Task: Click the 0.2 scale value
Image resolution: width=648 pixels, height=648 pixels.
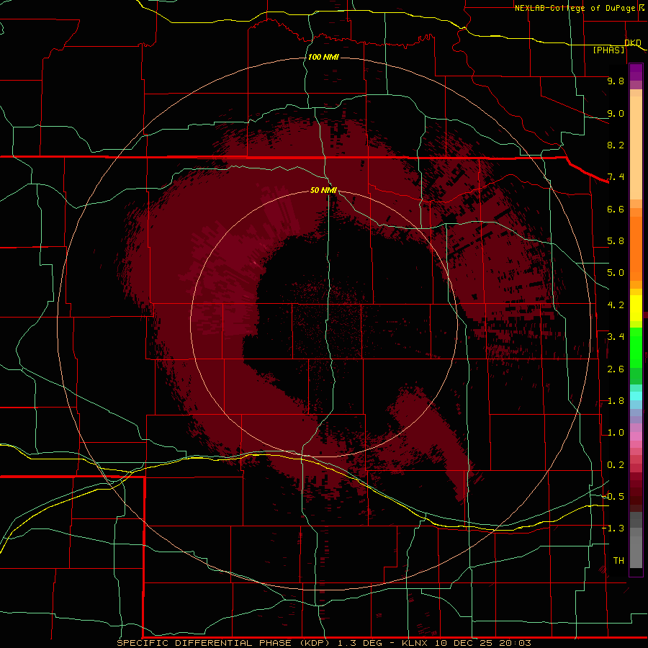Action: [x=616, y=465]
